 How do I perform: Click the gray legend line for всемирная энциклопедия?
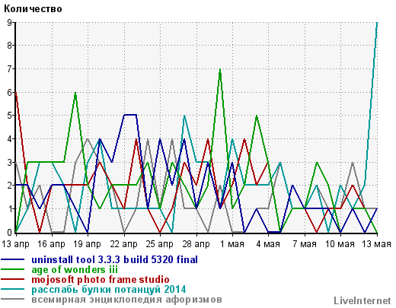[13, 300]
